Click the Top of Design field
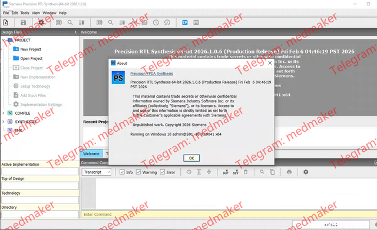The image size is (377, 230). pos(40,185)
